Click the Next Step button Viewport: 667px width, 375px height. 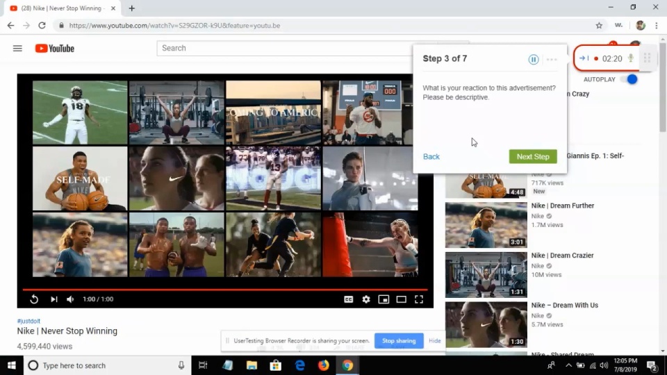[533, 156]
